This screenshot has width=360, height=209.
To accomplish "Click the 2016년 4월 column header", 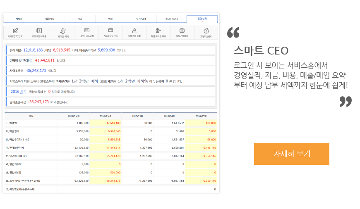I will (x=169, y=116).
